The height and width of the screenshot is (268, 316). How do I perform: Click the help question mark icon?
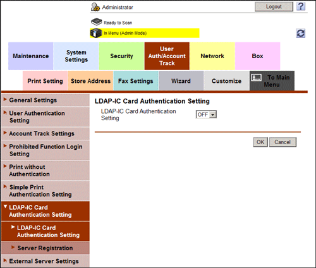301,6
